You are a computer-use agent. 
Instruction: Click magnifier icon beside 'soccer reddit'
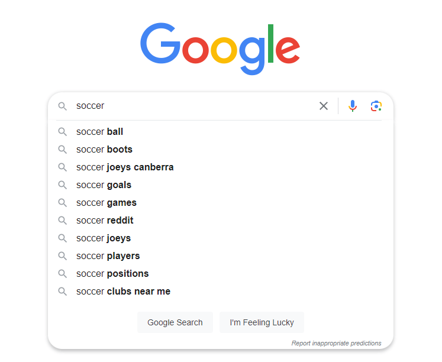(62, 221)
